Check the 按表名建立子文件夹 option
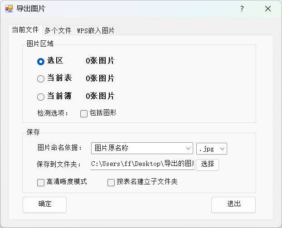282x228 pixels. pyautogui.click(x=111, y=183)
